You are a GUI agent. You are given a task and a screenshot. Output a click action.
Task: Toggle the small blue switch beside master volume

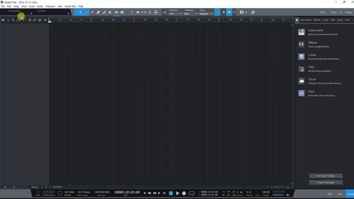pyautogui.click(x=288, y=195)
